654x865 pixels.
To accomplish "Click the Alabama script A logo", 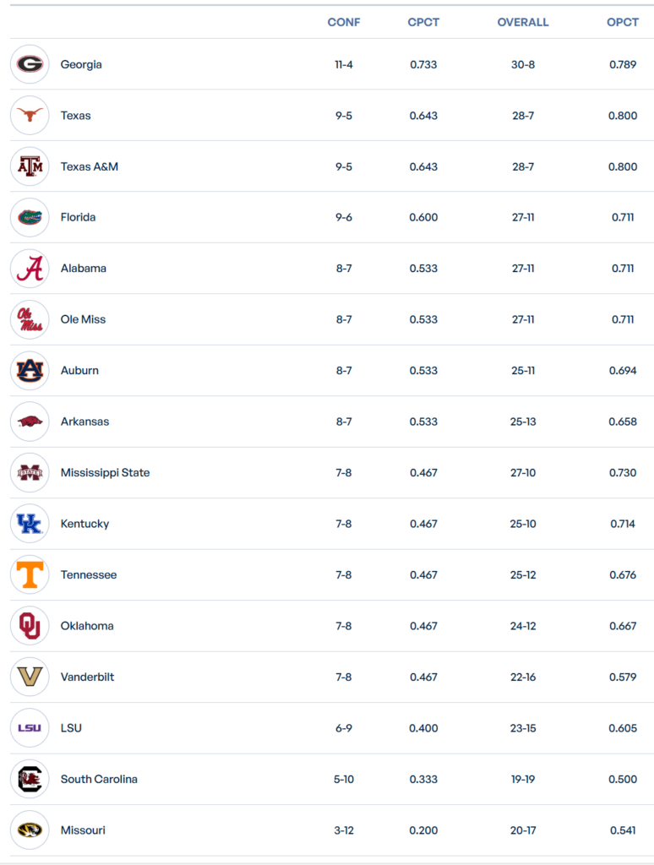I will [30, 269].
